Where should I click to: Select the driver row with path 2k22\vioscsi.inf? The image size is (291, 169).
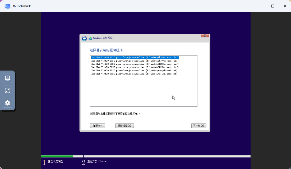[x=135, y=64]
